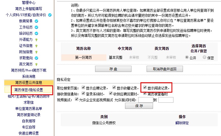The width and height of the screenshot is (221, 136).
Task: Open 简历预览/Word简历下载 link
Action: 29,70
